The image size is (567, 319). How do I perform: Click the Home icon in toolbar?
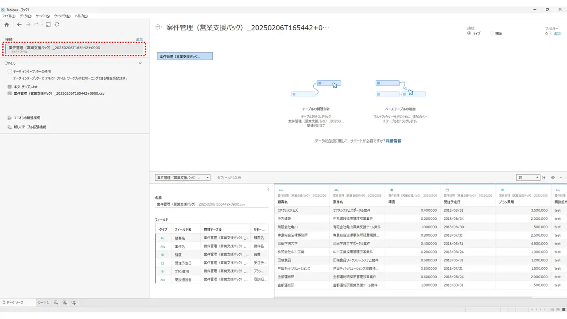click(x=7, y=24)
